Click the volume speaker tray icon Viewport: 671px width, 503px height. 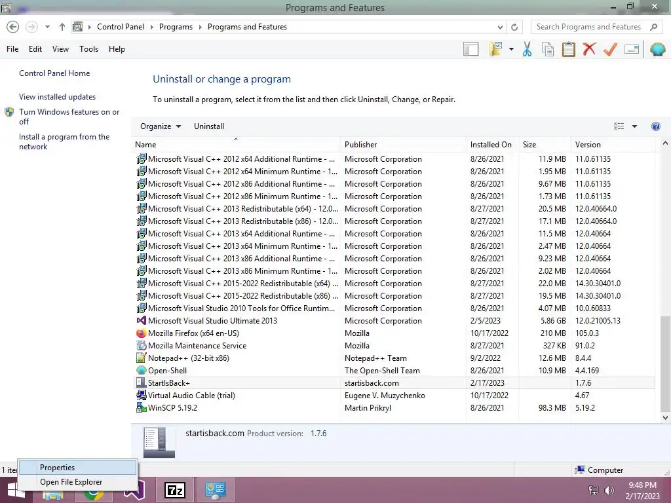click(609, 491)
